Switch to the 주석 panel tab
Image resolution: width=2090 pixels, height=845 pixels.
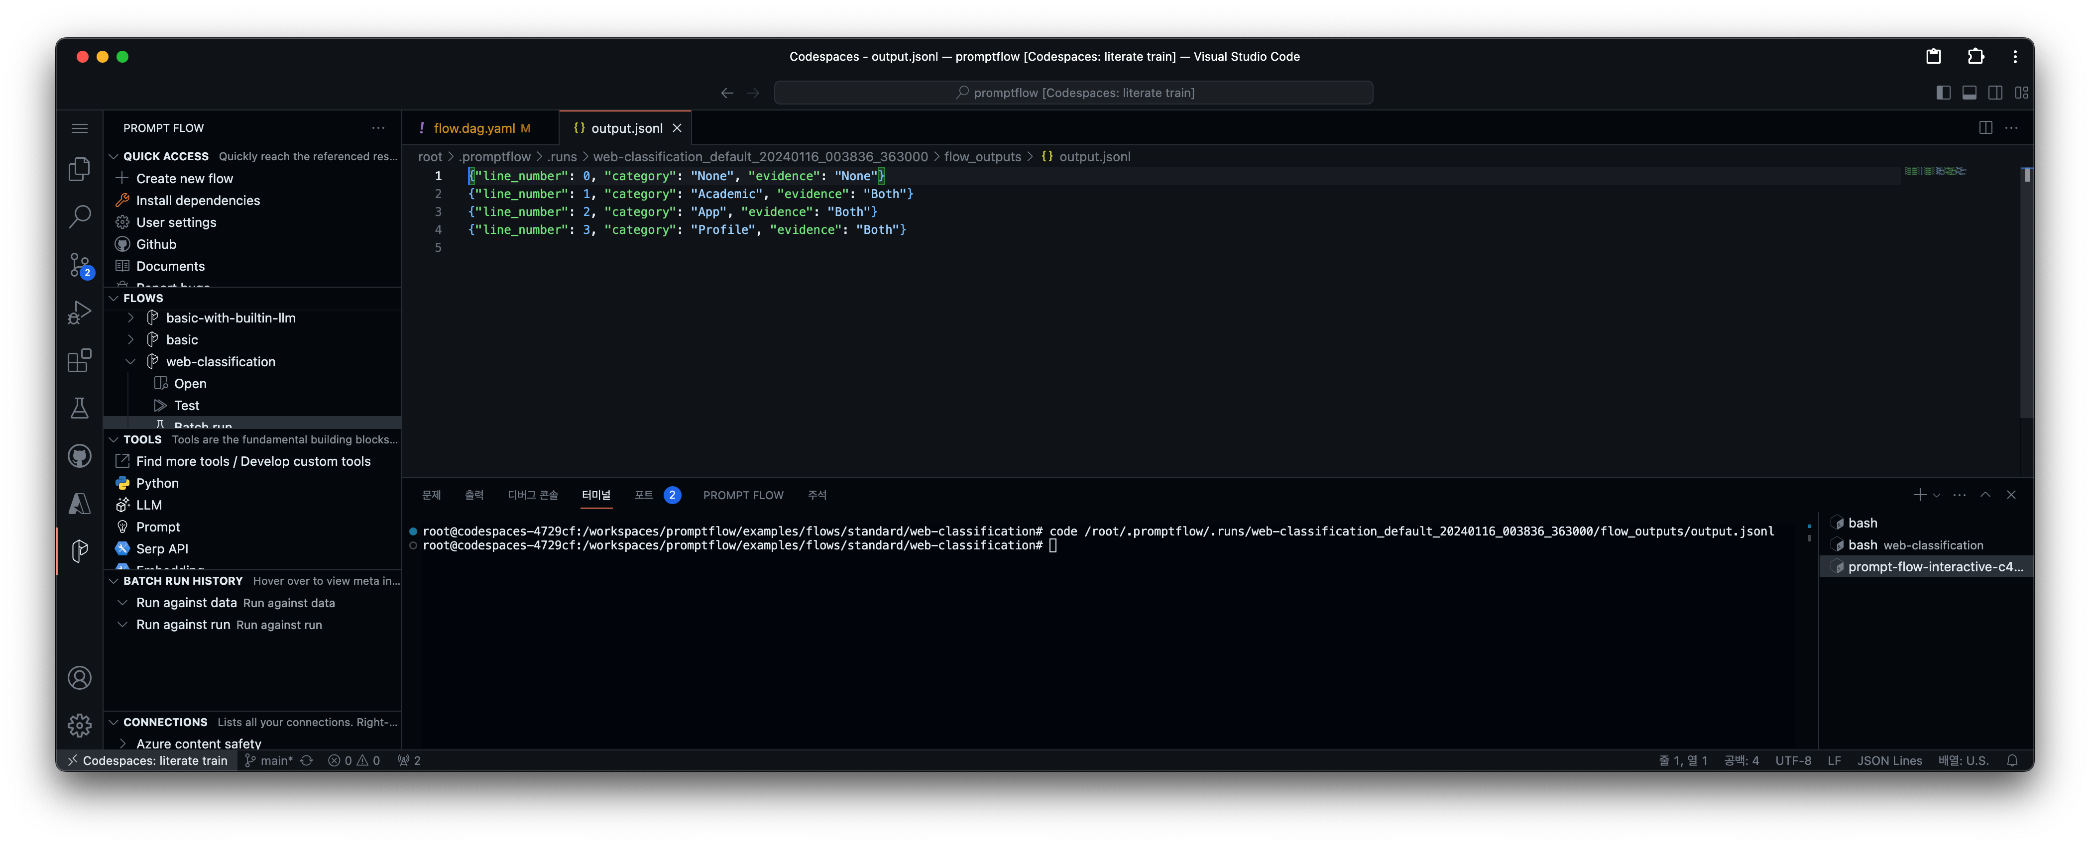(x=817, y=495)
